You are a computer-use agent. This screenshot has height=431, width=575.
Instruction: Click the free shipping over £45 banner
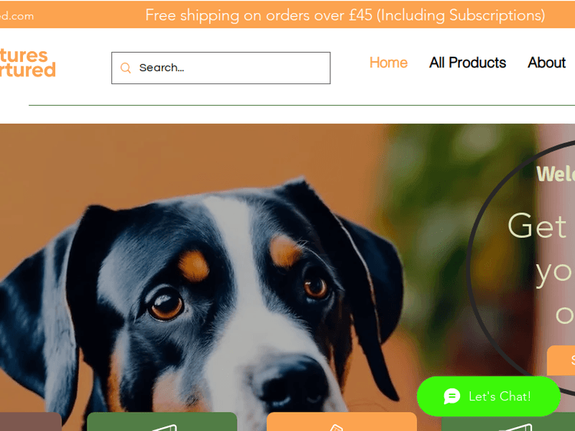pos(345,15)
